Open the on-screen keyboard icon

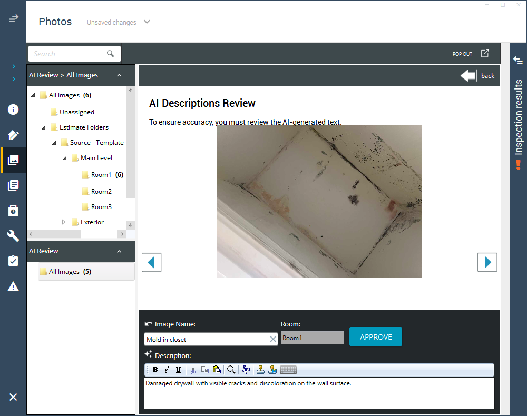tap(288, 370)
